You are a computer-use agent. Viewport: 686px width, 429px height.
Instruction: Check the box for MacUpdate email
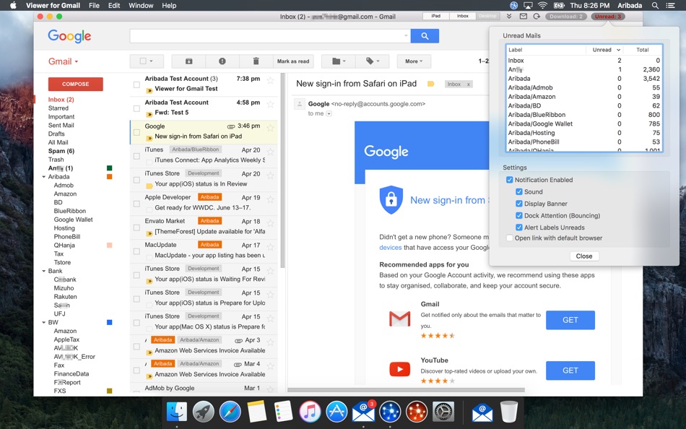(136, 251)
